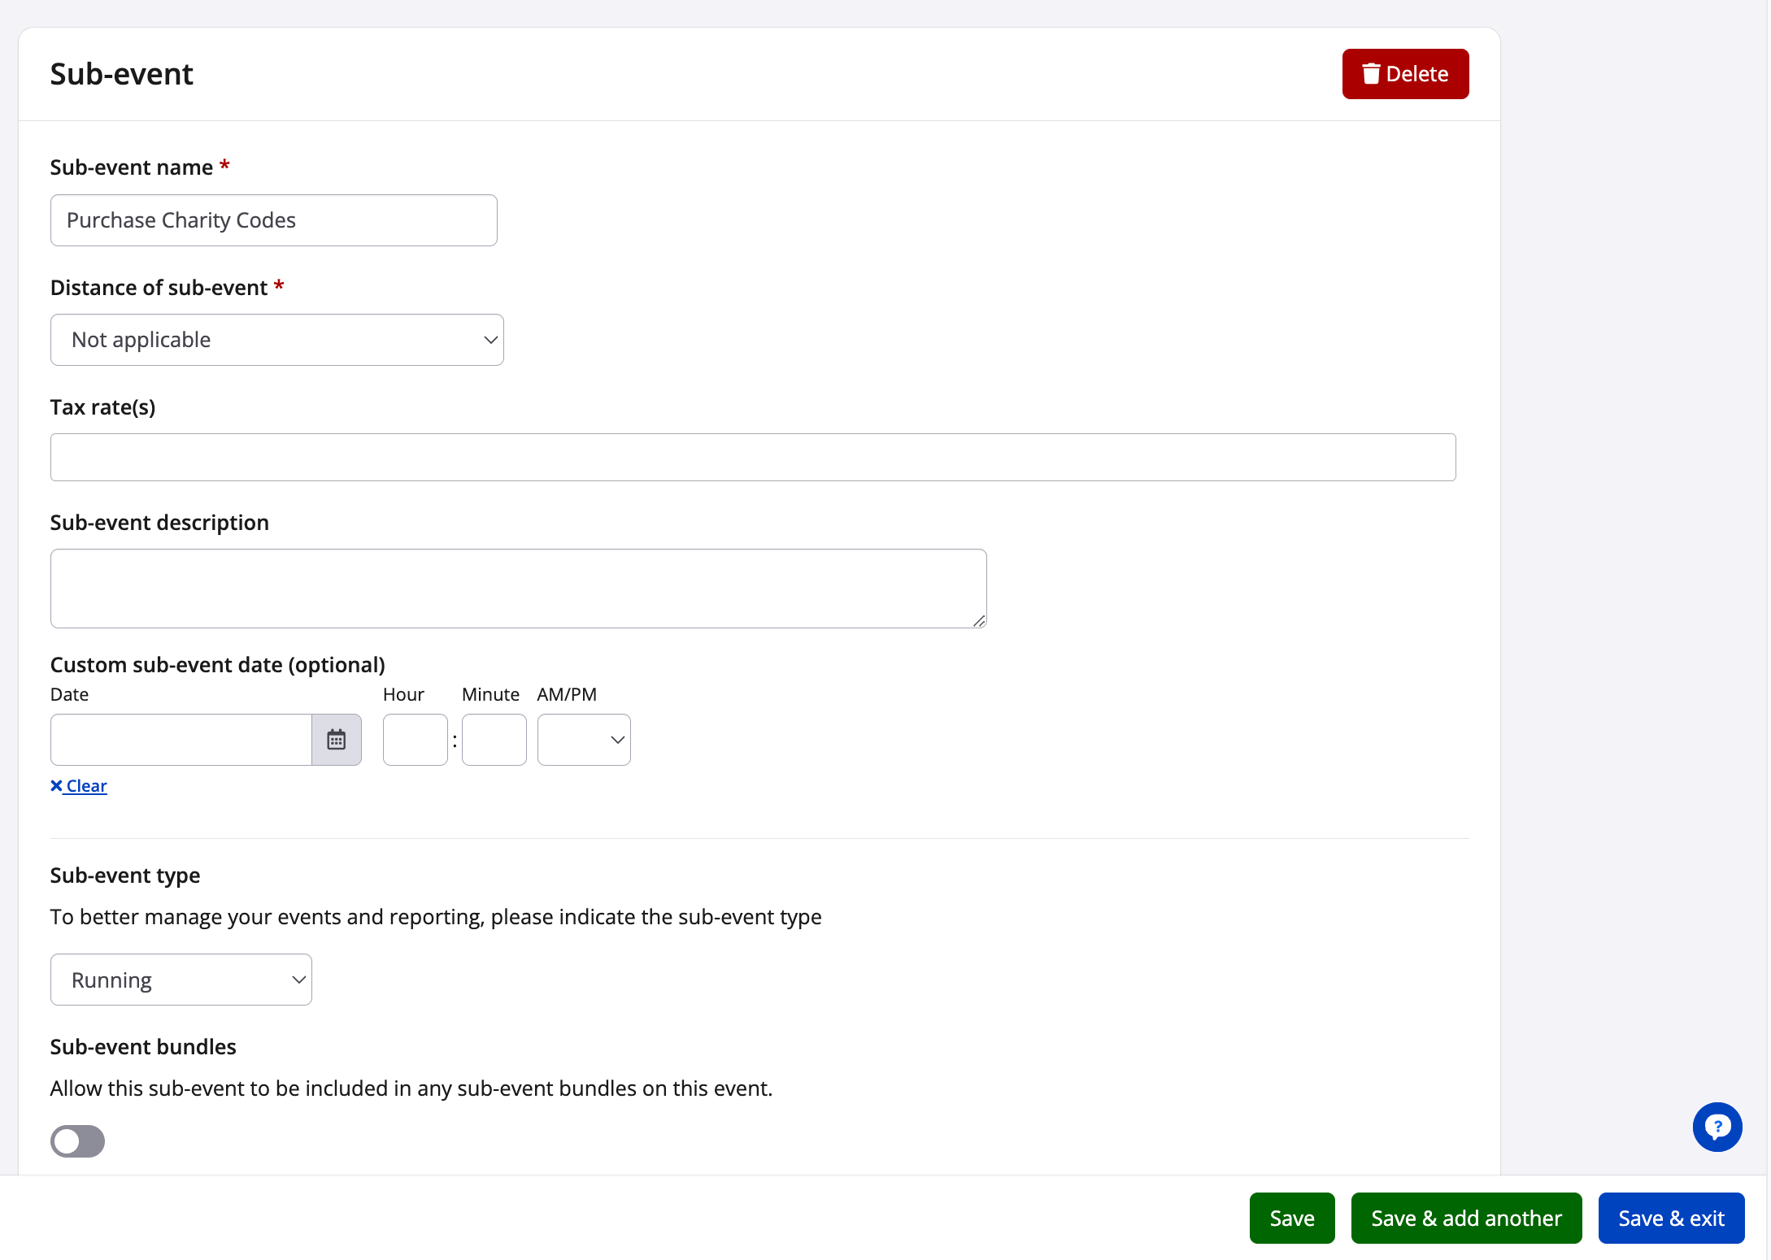This screenshot has height=1260, width=1771.
Task: Click the Save button
Action: point(1291,1218)
